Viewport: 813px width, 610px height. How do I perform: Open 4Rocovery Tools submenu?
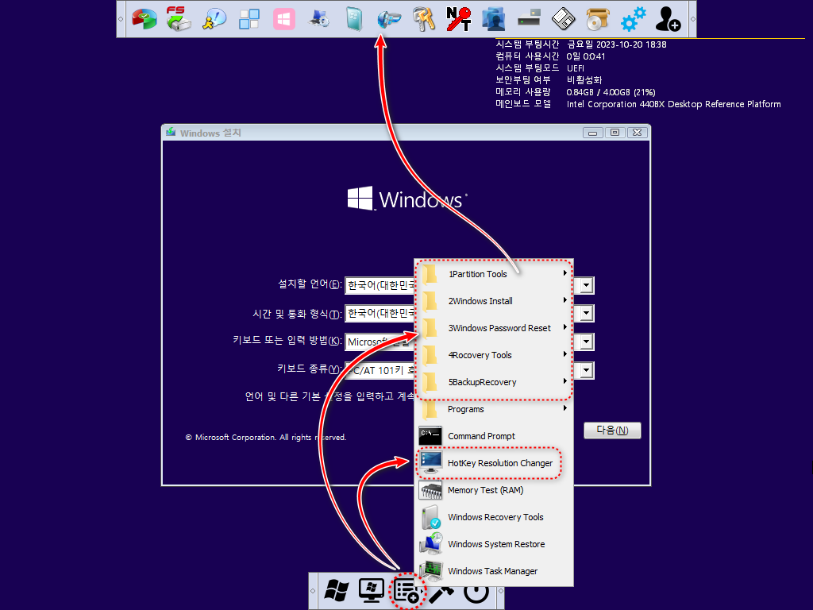pyautogui.click(x=494, y=355)
